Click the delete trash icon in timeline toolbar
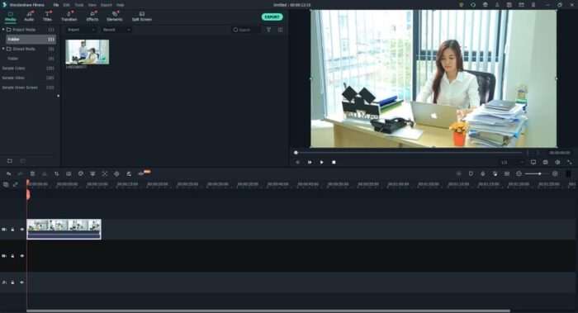This screenshot has width=578, height=313. (x=32, y=173)
